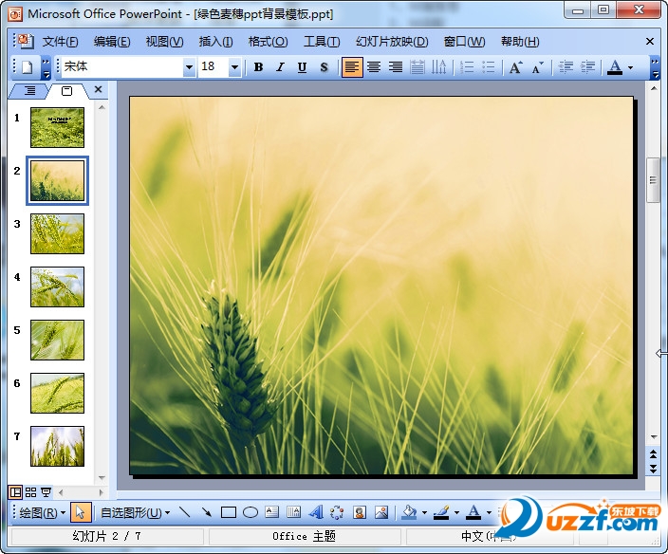Image resolution: width=668 pixels, height=554 pixels.
Task: Open the 绘图(R) drawing menu
Action: coord(42,512)
